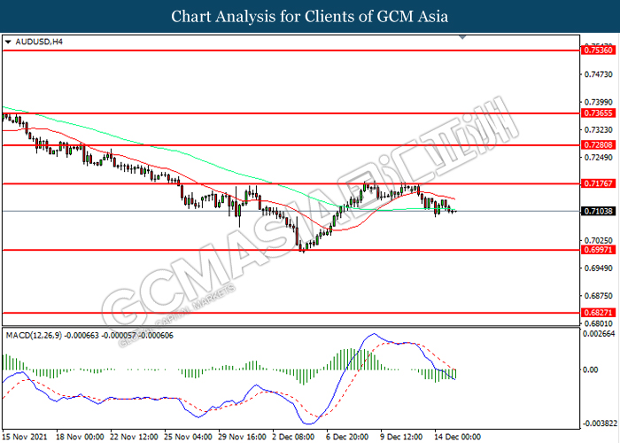Click the 9 Dec 12:00 time label
This screenshot has width=620, height=443.
click(401, 437)
